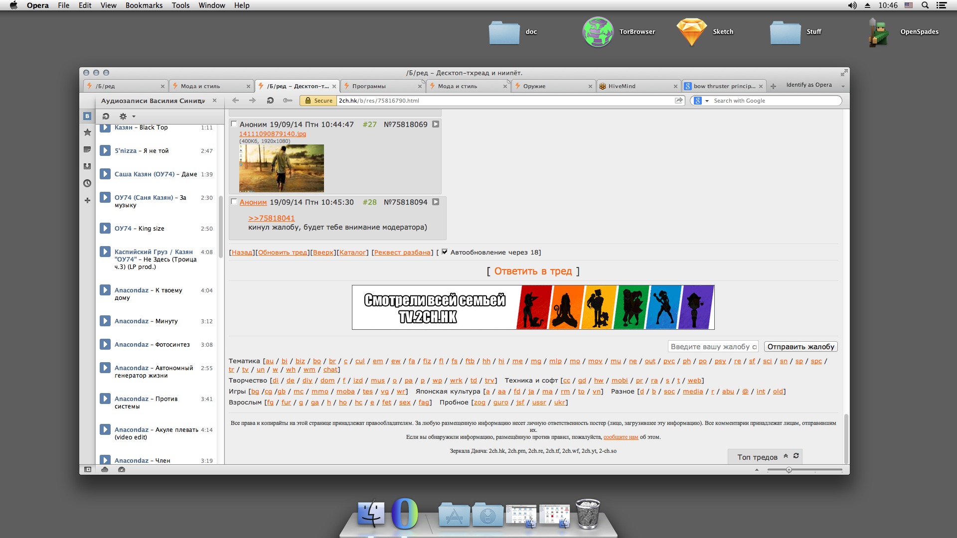The height and width of the screenshot is (538, 957).
Task: Click the password wand key icon
Action: click(287, 101)
